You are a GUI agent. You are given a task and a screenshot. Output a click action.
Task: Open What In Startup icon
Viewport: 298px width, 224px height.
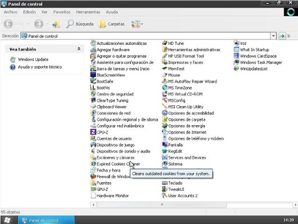(236, 49)
